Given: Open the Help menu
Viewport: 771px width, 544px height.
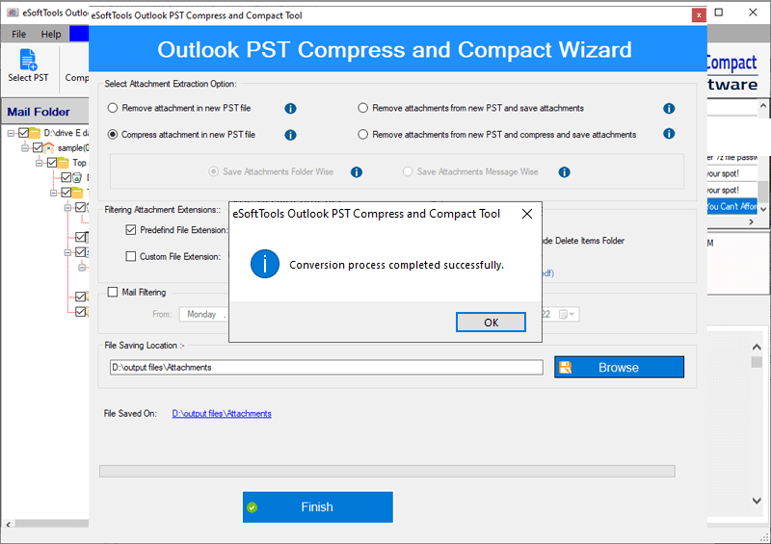Looking at the screenshot, I should click(50, 34).
